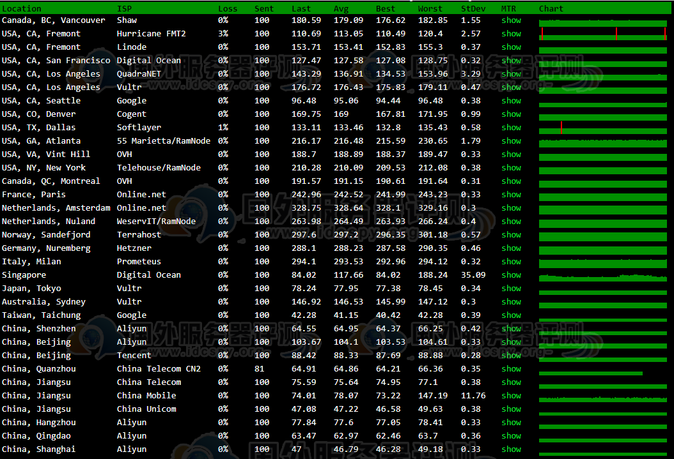Open show link for Telehouse/RamNode New York

511,168
